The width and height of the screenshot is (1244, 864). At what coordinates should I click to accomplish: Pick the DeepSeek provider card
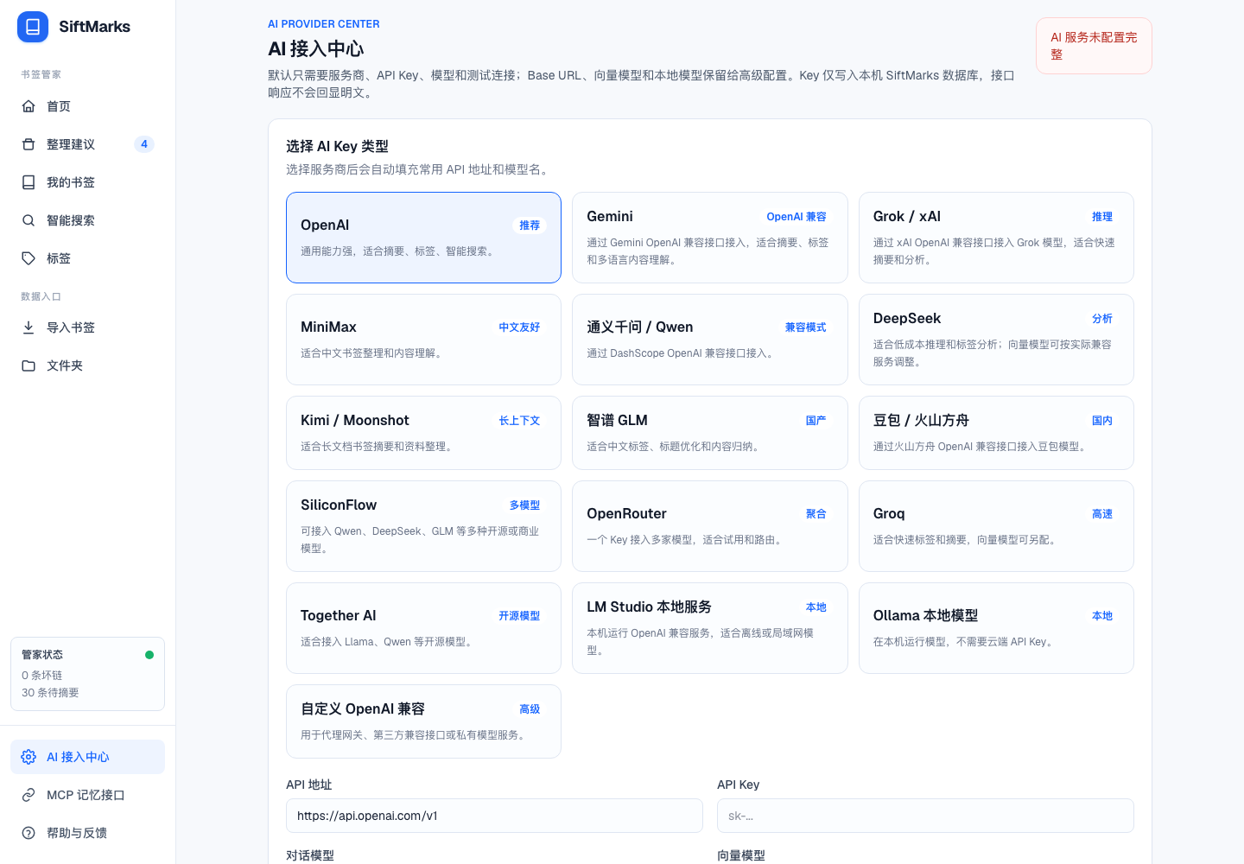(996, 340)
